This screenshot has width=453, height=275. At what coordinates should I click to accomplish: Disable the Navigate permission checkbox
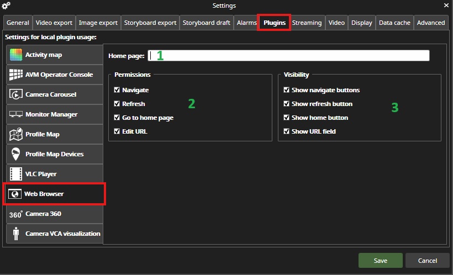pos(117,90)
